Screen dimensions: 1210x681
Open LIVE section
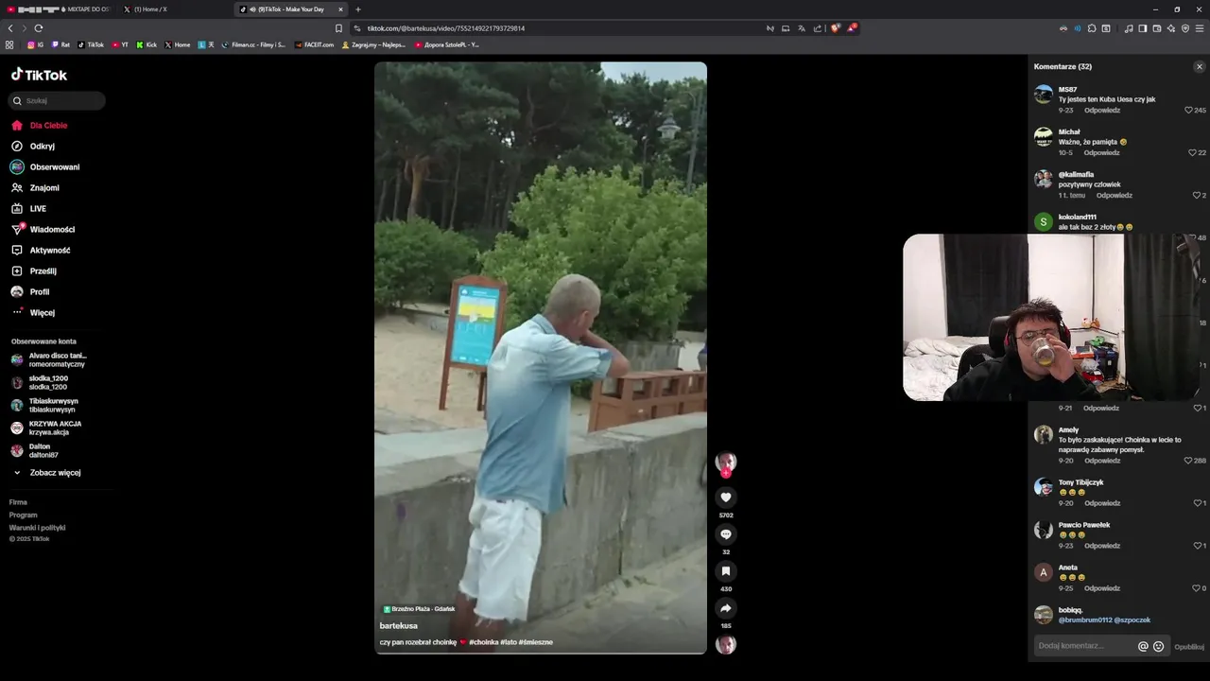pos(28,209)
